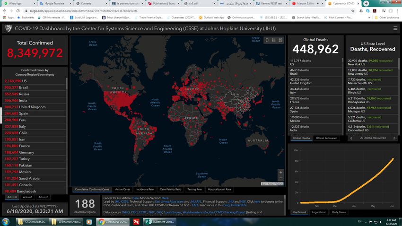
Task: Click the Adobe PDF extension icon
Action: [x=375, y=11]
